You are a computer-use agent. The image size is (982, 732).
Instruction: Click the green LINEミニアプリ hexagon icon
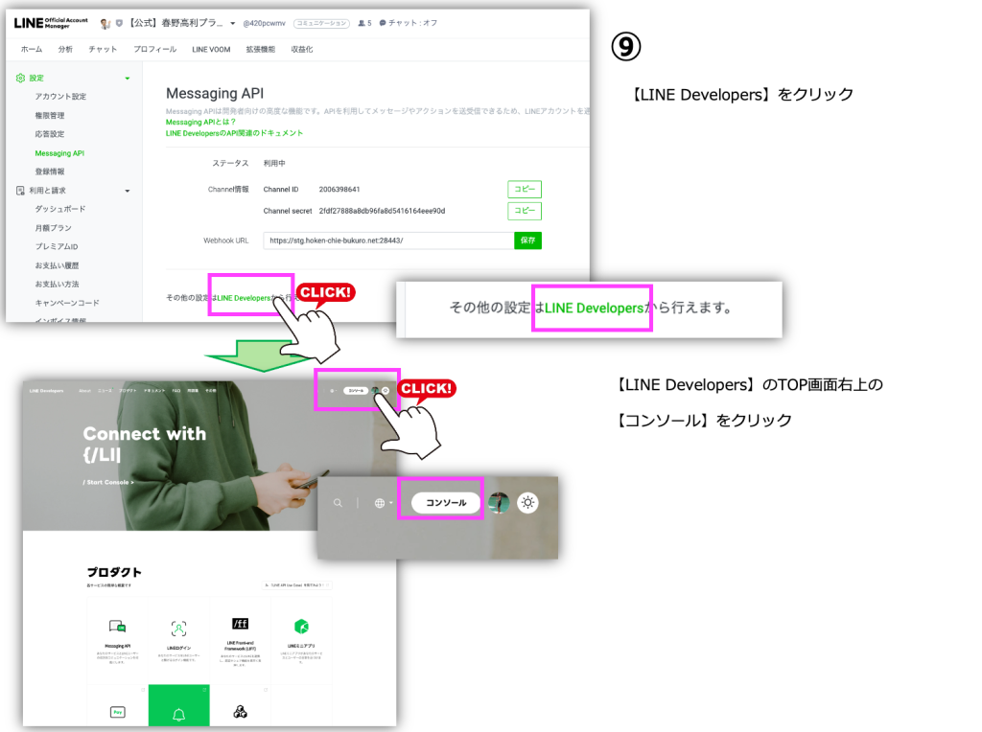(x=301, y=627)
